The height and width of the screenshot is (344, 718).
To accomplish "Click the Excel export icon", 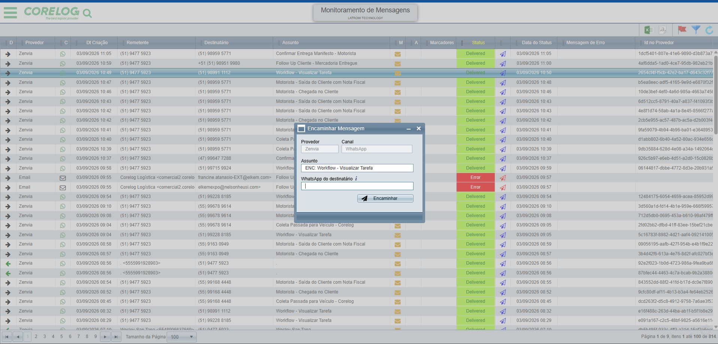I will [x=648, y=30].
